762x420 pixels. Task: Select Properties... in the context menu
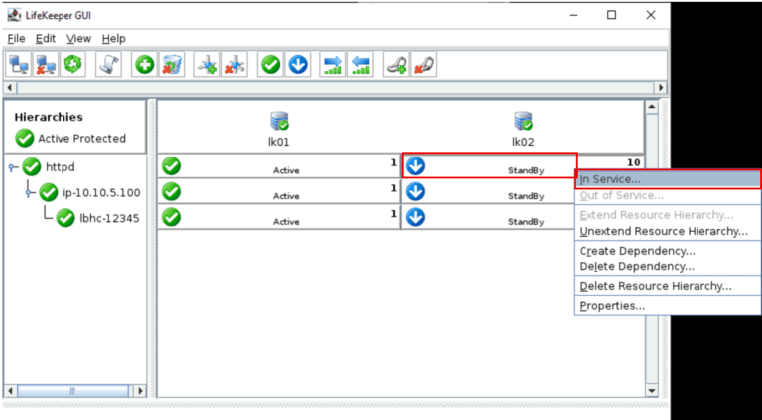tap(612, 306)
